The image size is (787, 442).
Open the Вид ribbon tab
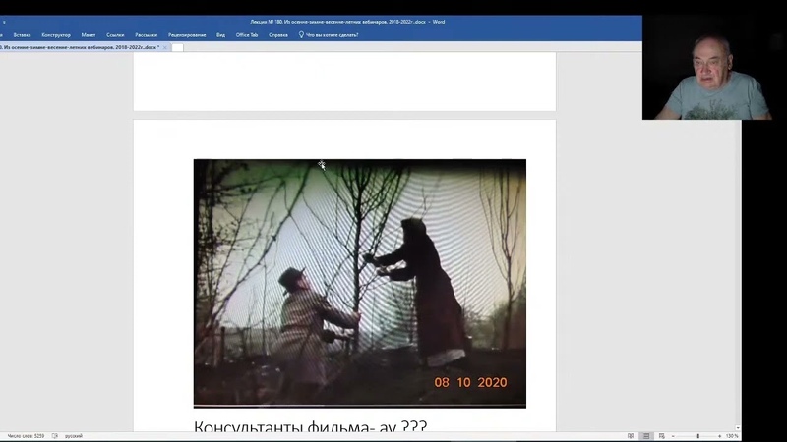pos(220,35)
